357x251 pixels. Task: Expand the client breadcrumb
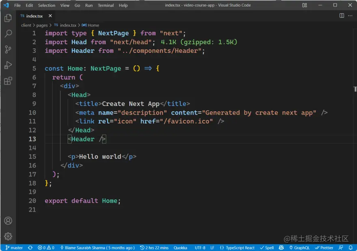tap(26, 25)
